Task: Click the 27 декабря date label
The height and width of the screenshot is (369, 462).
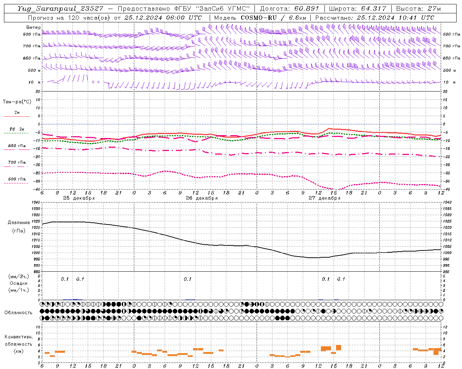Action: coord(324,198)
